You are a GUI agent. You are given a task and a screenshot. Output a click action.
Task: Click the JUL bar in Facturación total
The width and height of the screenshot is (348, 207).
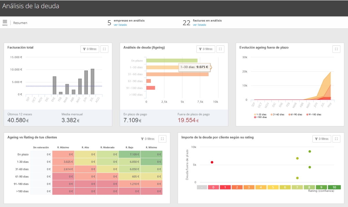coord(93,82)
